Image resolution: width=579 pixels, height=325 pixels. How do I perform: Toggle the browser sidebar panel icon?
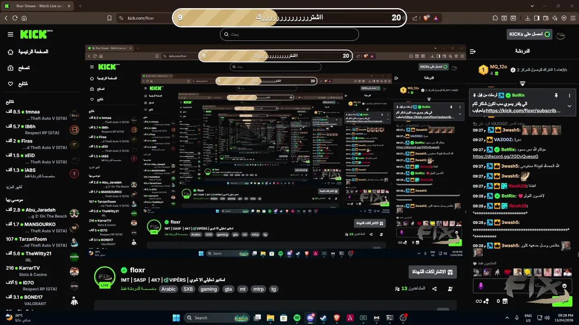(537, 18)
